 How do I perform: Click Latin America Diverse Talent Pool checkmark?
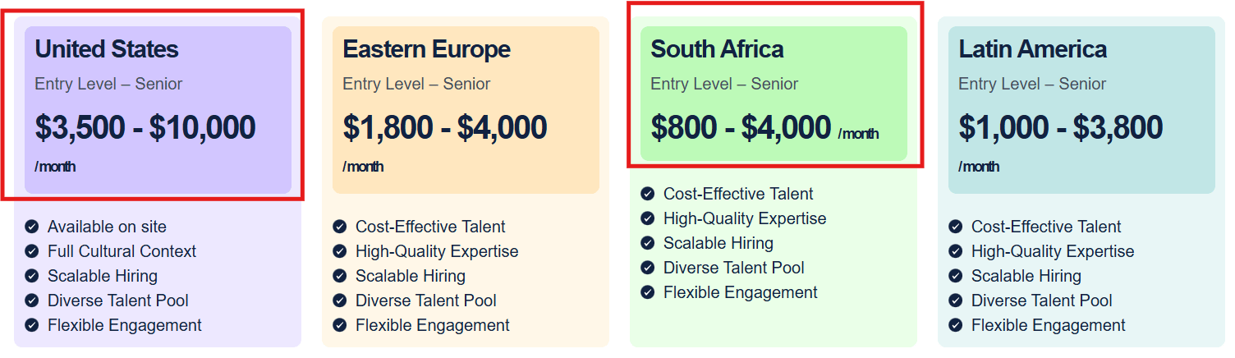tap(955, 301)
